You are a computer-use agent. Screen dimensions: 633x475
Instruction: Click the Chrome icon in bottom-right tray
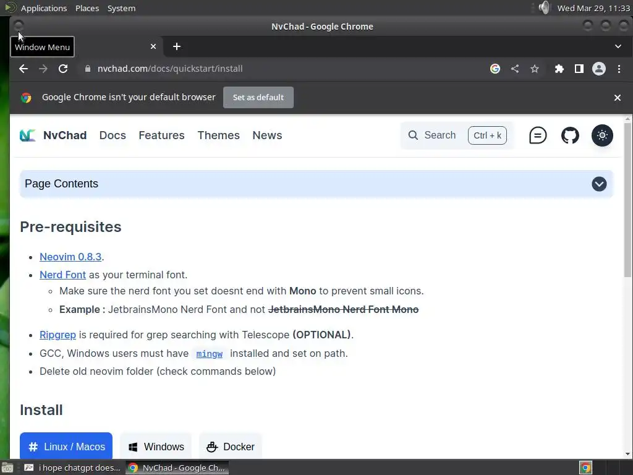(585, 468)
